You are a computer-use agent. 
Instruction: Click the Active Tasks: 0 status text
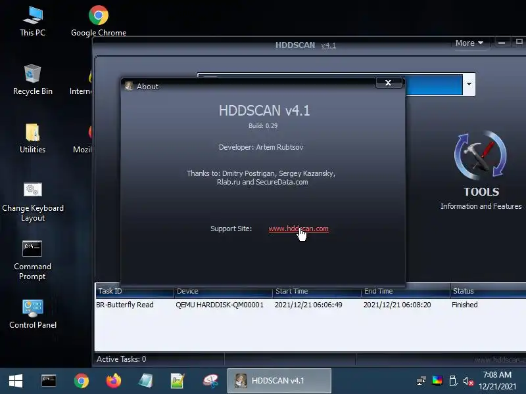122,359
